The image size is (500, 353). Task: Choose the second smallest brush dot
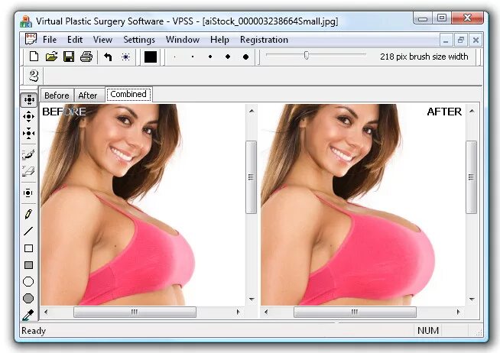[193, 57]
